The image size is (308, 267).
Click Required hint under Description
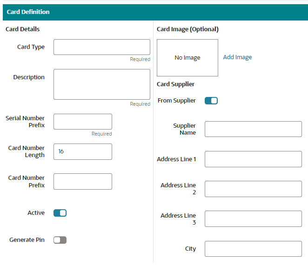[x=140, y=104]
